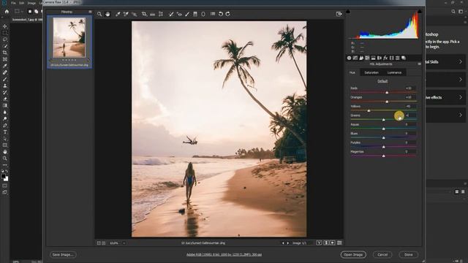Select the Graduated Filter tool
Screen dimensions: 468x263
tap(195, 14)
